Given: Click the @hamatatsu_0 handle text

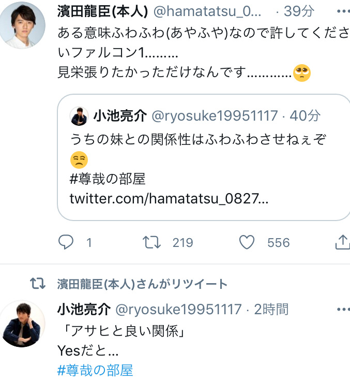Looking at the screenshot, I should (207, 11).
